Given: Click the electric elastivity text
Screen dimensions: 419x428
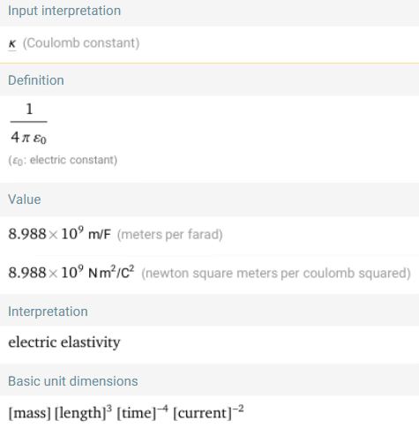Looking at the screenshot, I should [x=64, y=342].
